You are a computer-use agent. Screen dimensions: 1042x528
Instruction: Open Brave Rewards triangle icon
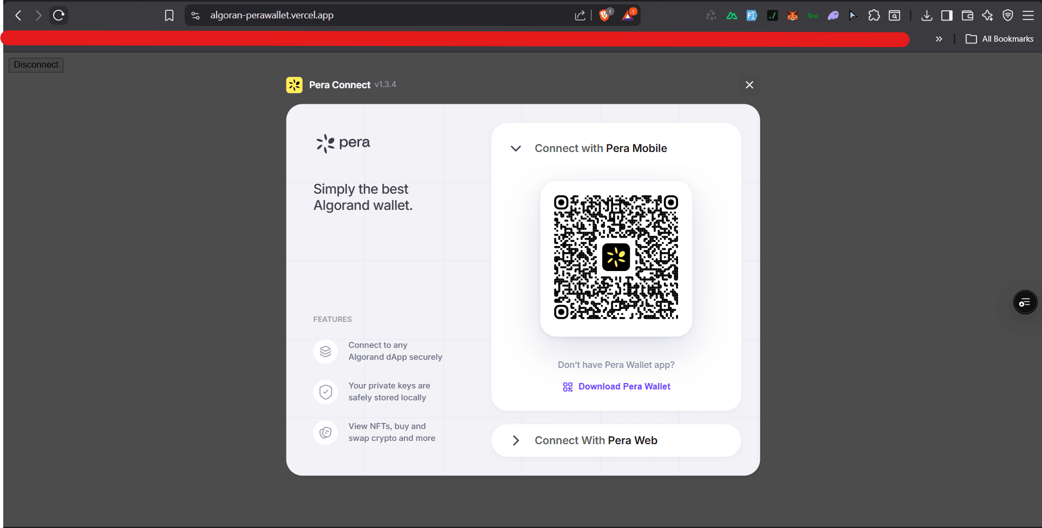[x=628, y=15]
